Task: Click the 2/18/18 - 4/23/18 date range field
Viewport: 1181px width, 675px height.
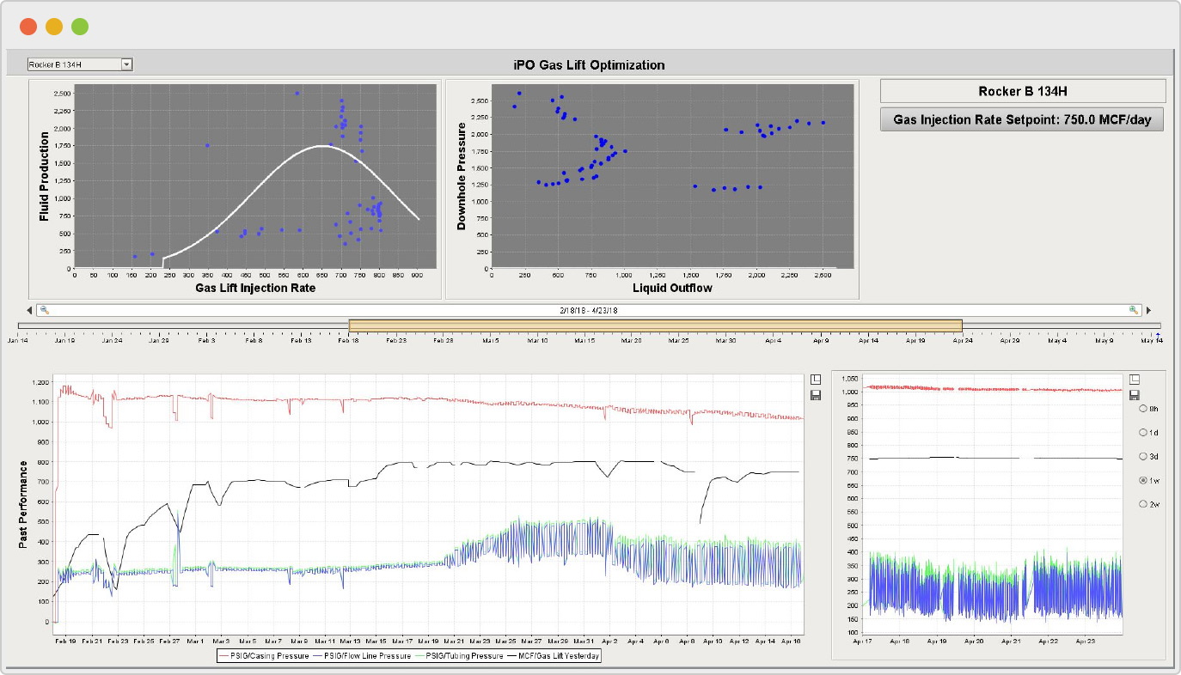Action: coord(590,309)
